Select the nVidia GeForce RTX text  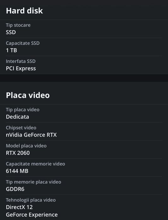[31, 135]
